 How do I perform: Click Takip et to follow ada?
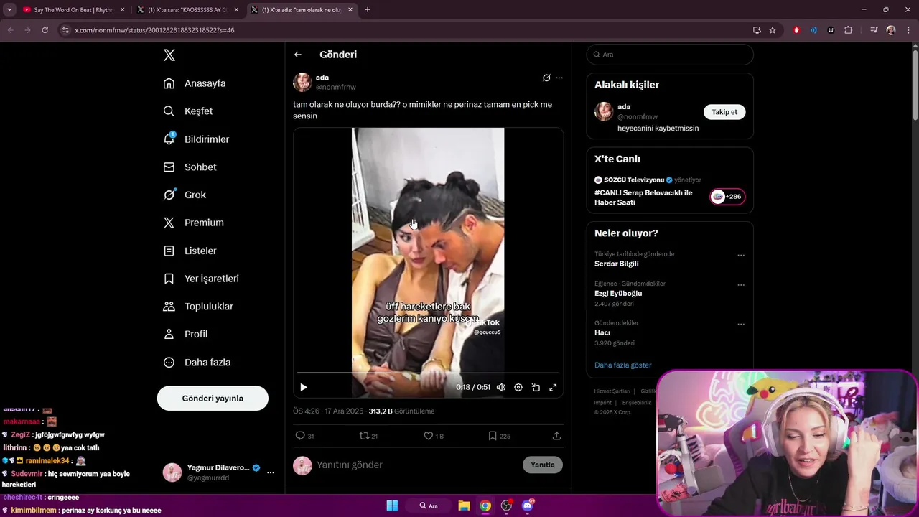[724, 112]
